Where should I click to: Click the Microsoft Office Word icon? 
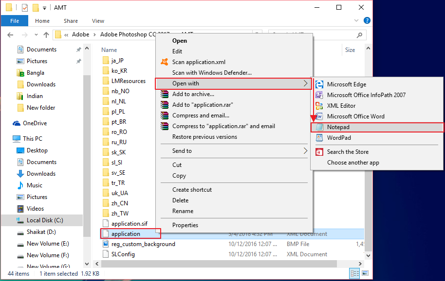[319, 116]
